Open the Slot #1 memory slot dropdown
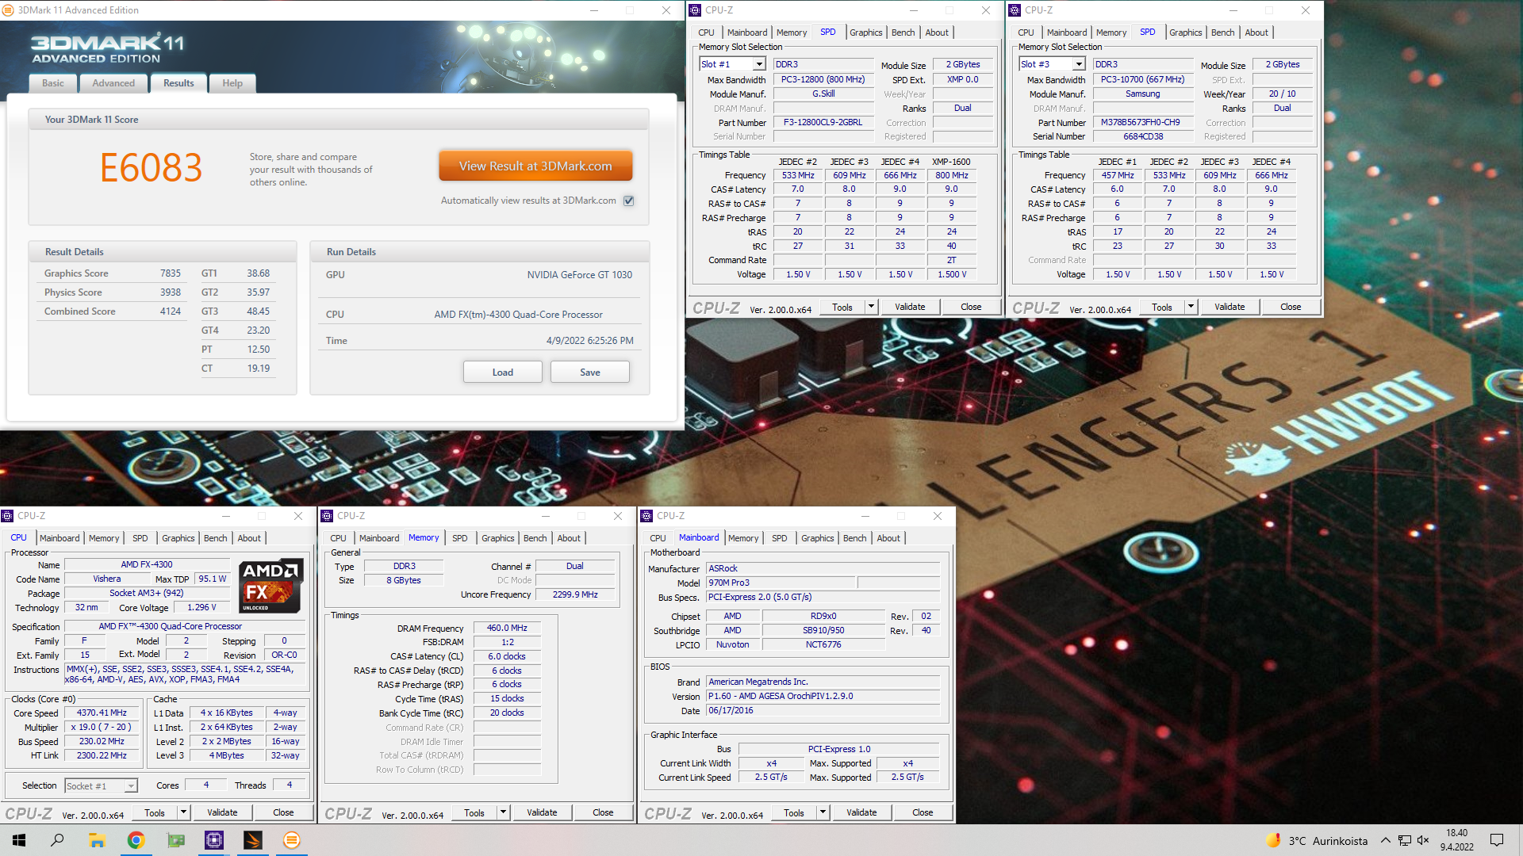Viewport: 1523px width, 856px height. [x=759, y=64]
